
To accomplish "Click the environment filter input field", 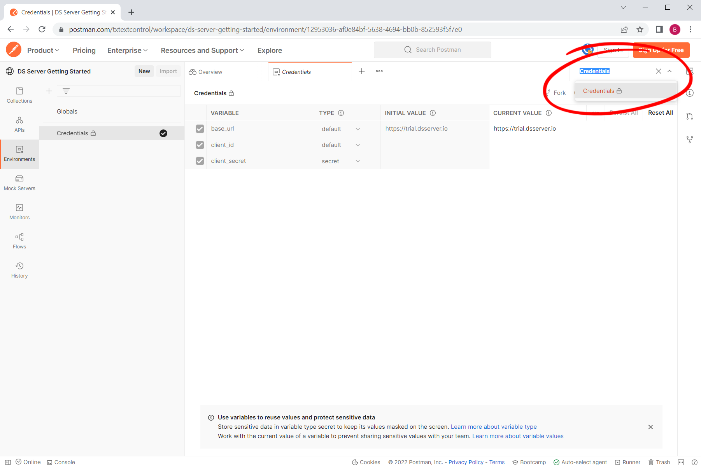I will (119, 91).
